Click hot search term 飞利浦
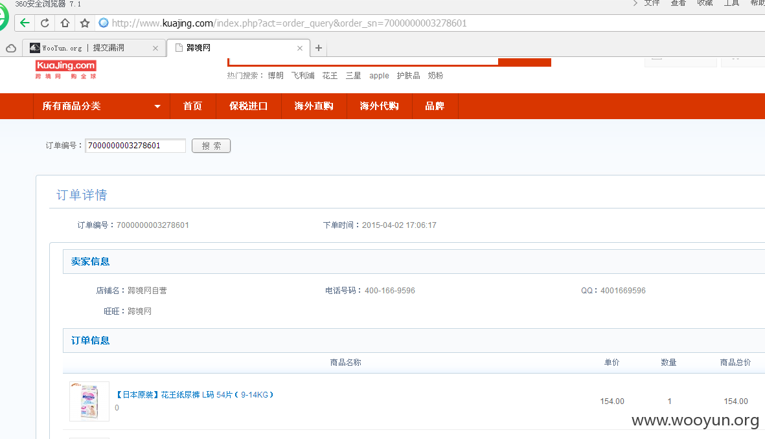765x439 pixels. pyautogui.click(x=303, y=76)
